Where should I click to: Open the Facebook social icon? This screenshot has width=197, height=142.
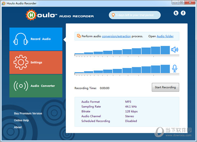point(183,13)
